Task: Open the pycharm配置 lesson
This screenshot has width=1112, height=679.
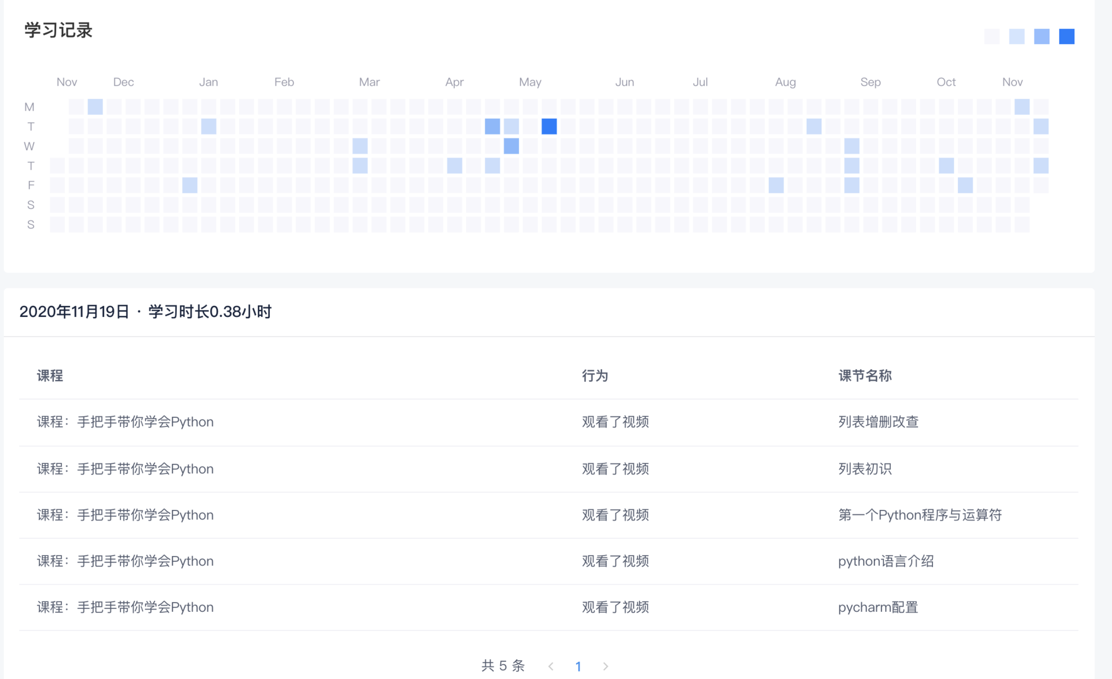Action: [878, 607]
